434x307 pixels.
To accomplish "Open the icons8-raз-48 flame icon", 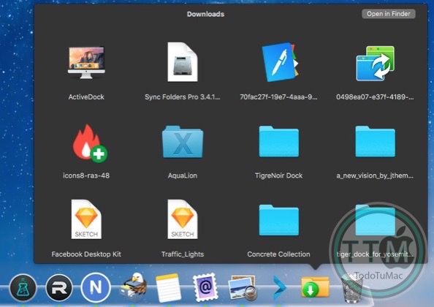I will click(x=89, y=143).
